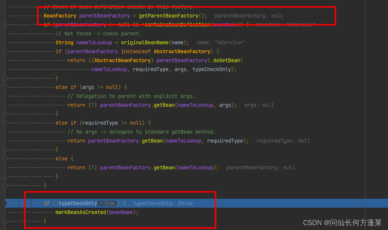Toggle fold marker at 'else if (args != null)' line
Viewport: 388px width, 230px height.
click(x=5, y=87)
